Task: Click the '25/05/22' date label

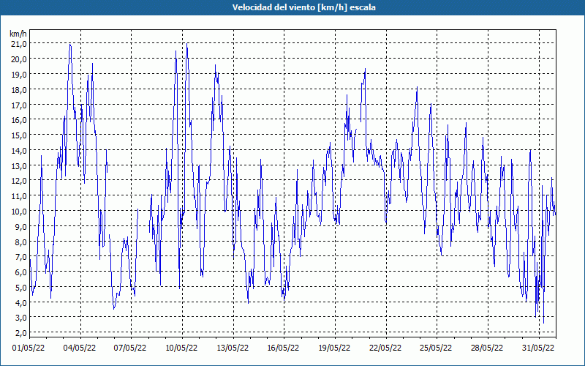Action: tap(436, 348)
